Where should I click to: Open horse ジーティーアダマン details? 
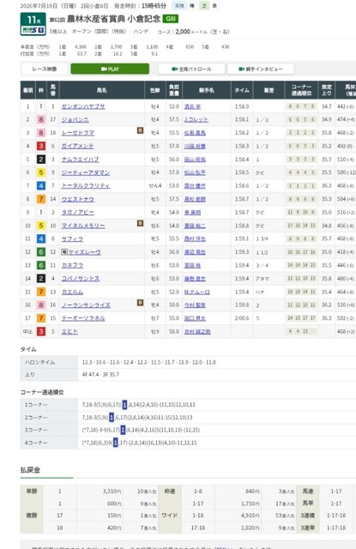click(86, 172)
